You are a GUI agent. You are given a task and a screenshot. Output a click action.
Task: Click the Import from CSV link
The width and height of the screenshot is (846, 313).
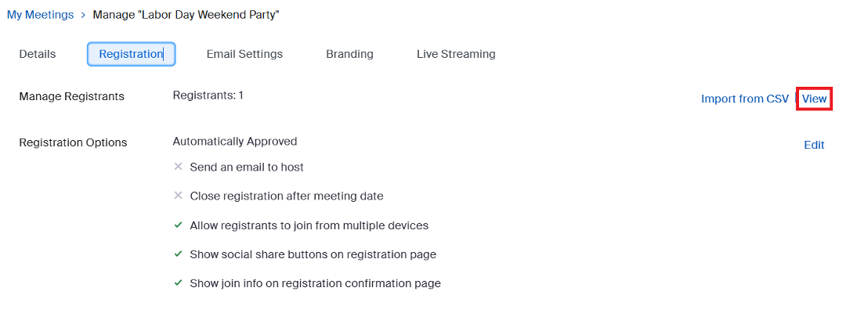click(x=745, y=99)
